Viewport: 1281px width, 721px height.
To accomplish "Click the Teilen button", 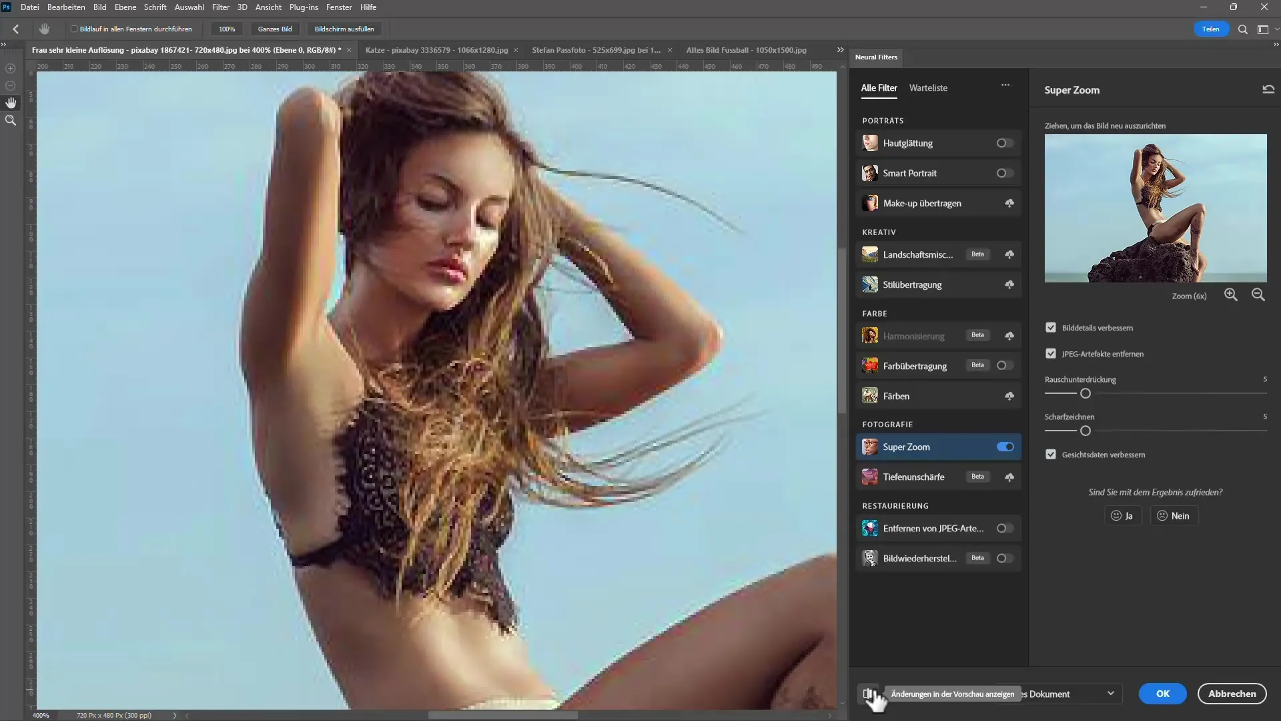I will click(x=1211, y=29).
